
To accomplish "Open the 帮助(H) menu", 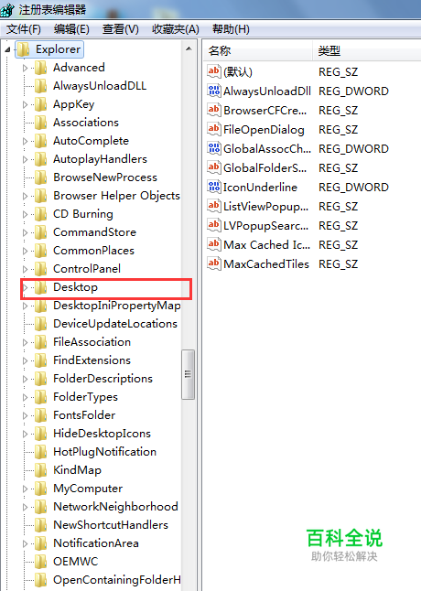I will 231,29.
